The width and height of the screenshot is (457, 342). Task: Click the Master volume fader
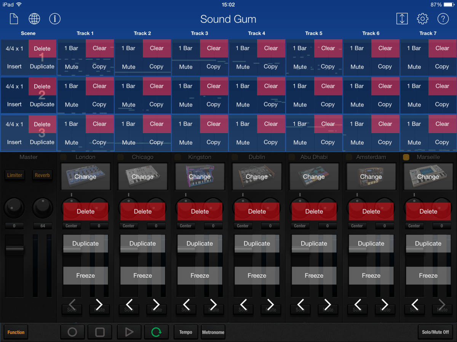tap(14, 249)
